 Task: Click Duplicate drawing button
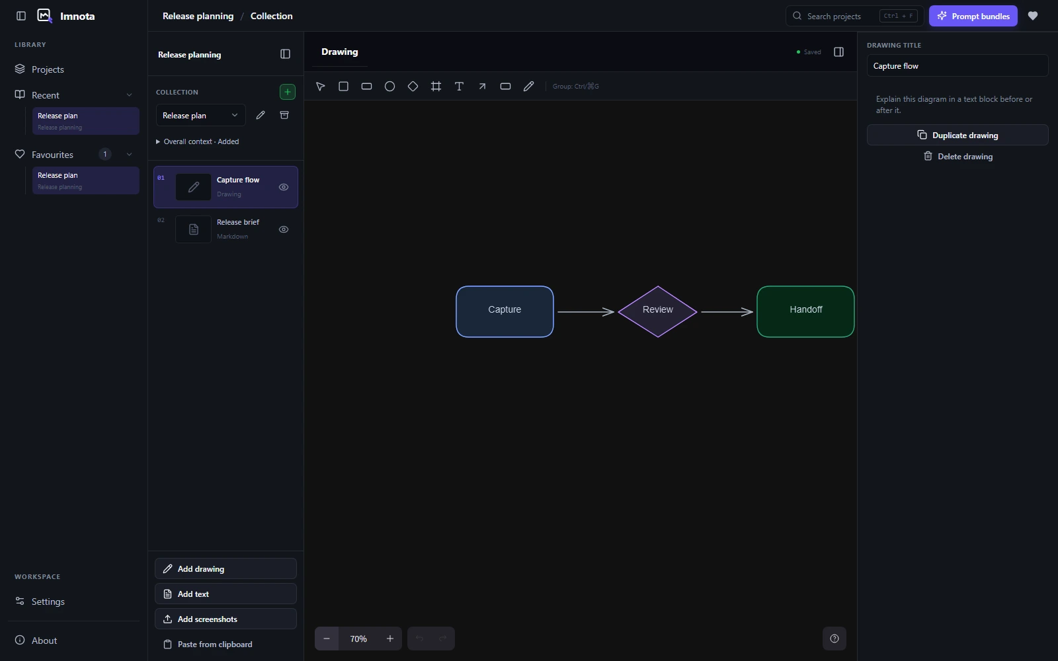(957, 135)
